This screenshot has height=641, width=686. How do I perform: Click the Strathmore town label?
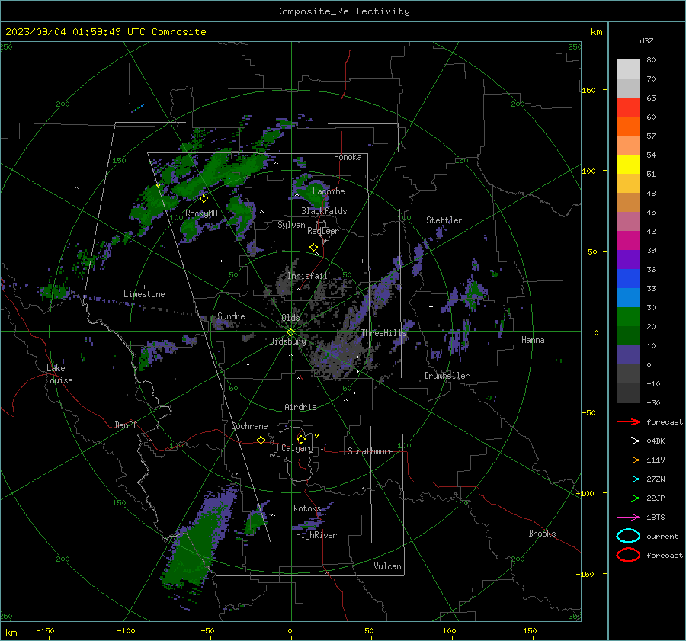[x=370, y=451]
